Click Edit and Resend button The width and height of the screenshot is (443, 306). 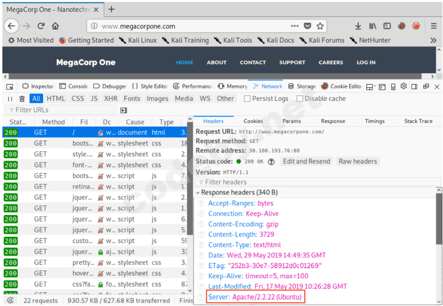click(306, 161)
